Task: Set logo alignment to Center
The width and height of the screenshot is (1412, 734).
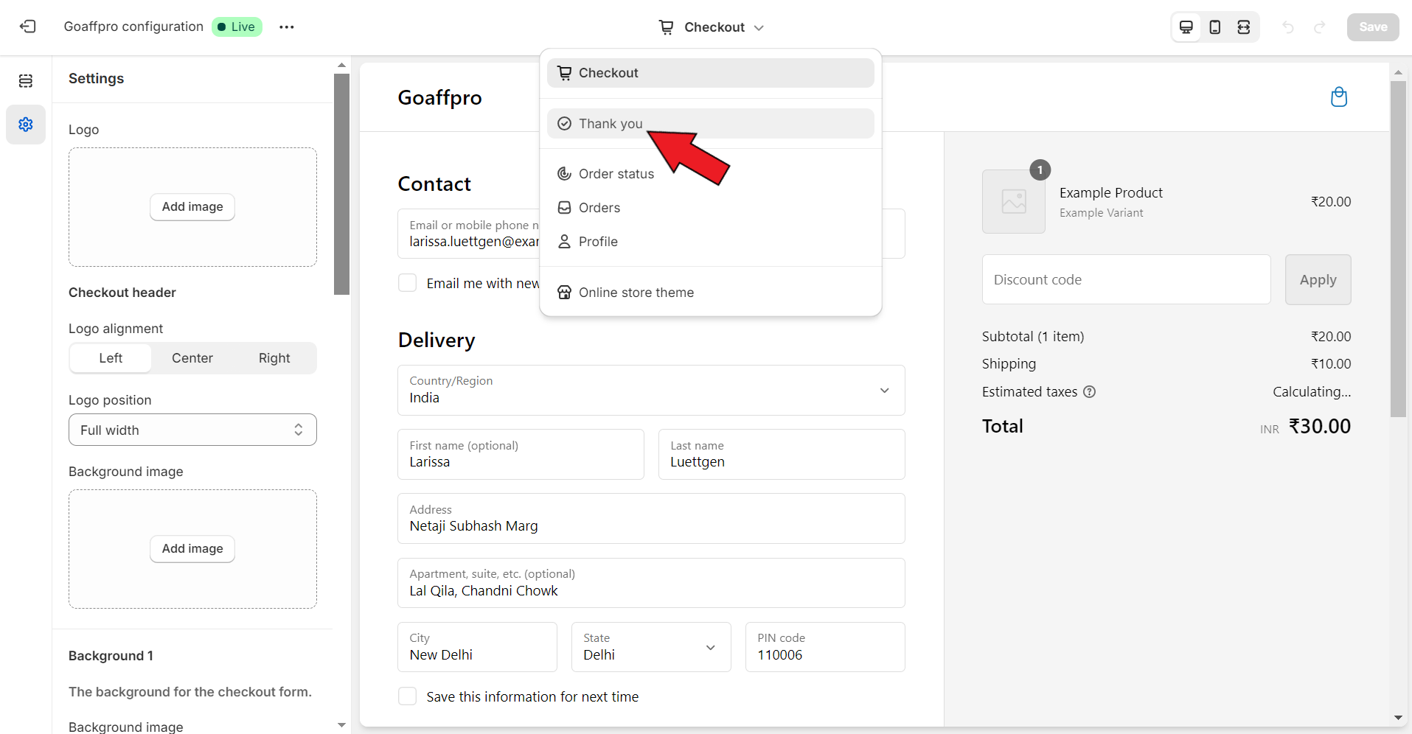Action: pyautogui.click(x=192, y=358)
